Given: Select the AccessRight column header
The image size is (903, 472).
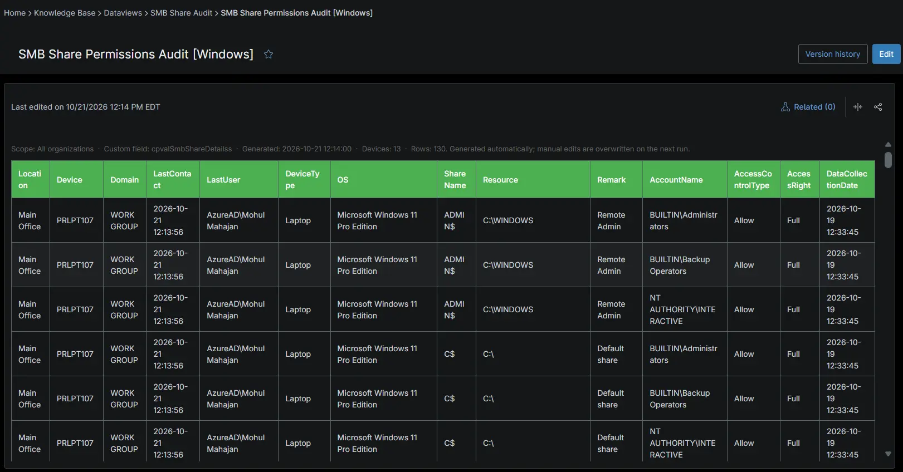Looking at the screenshot, I should [800, 179].
